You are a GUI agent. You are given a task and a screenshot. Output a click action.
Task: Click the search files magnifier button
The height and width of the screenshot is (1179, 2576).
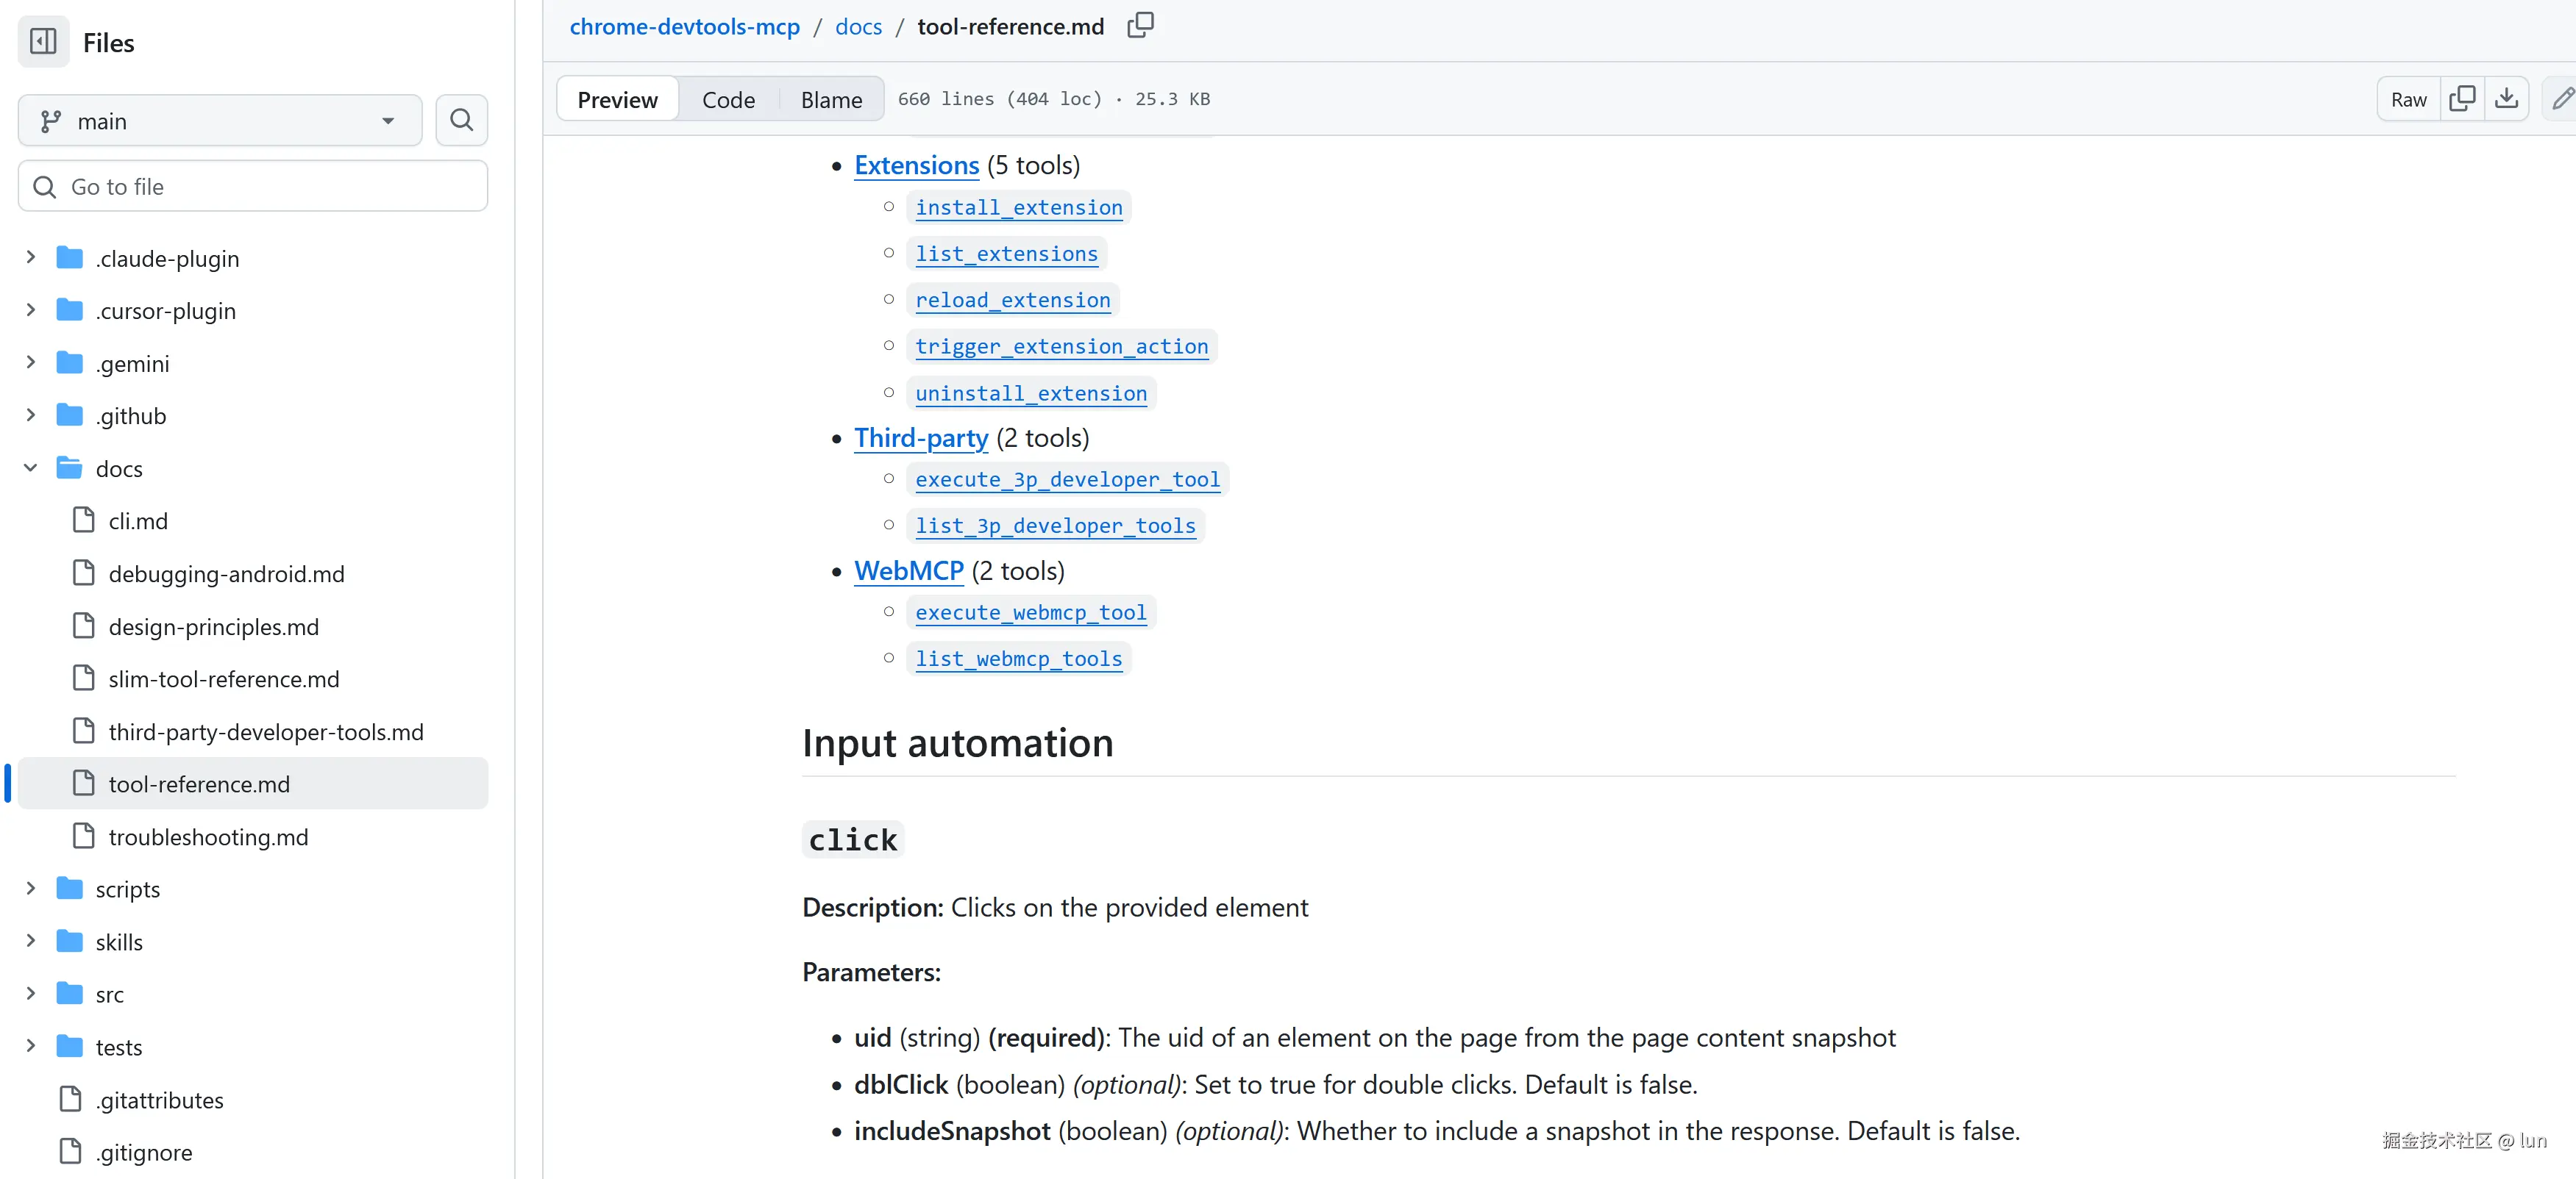[461, 121]
